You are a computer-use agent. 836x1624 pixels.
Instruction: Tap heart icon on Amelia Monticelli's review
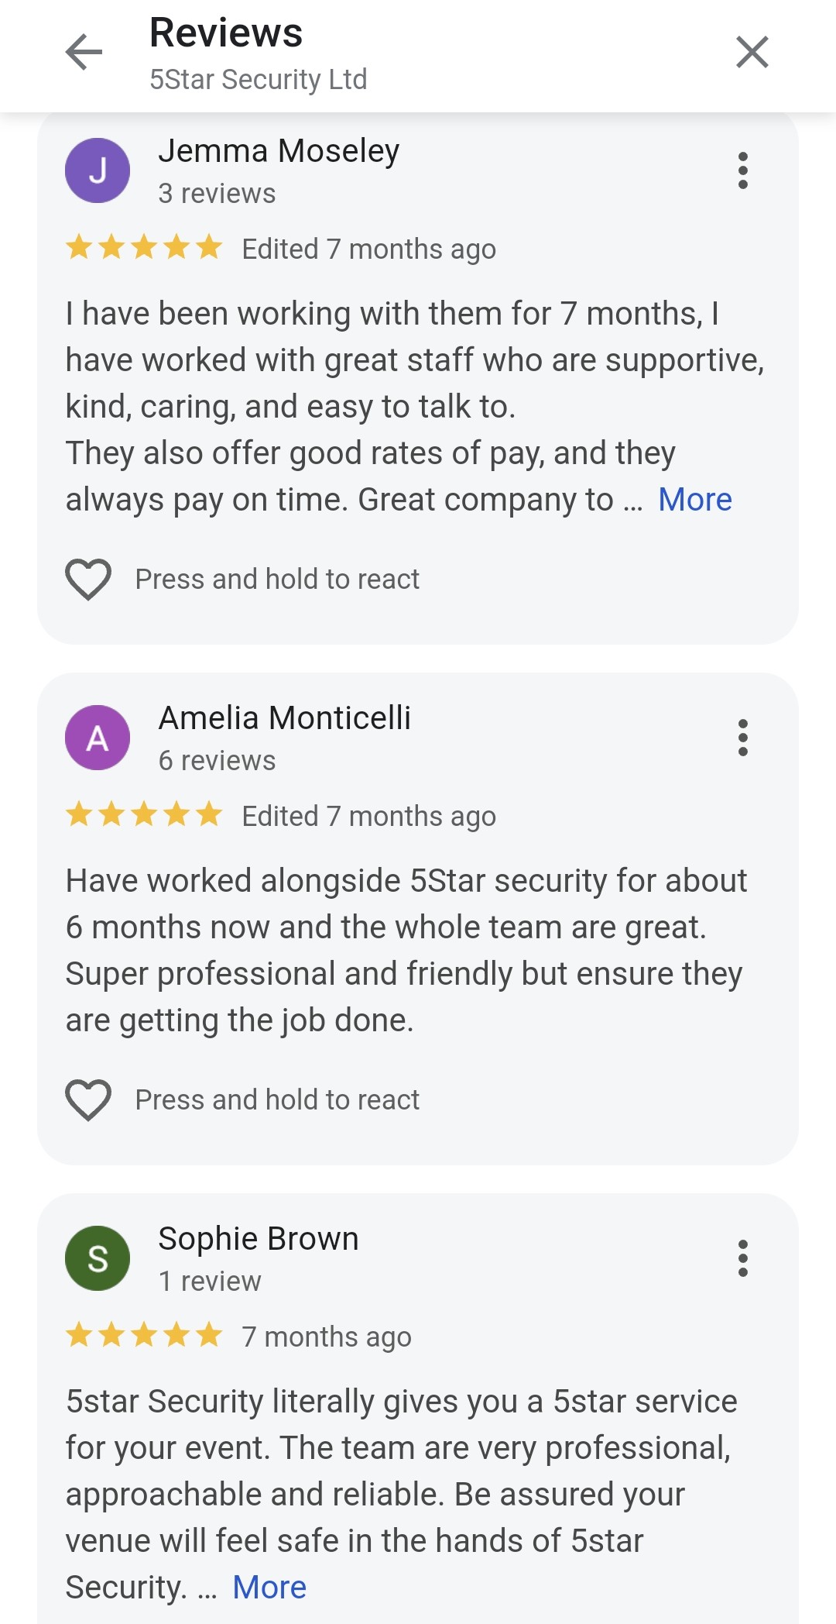(x=88, y=1100)
